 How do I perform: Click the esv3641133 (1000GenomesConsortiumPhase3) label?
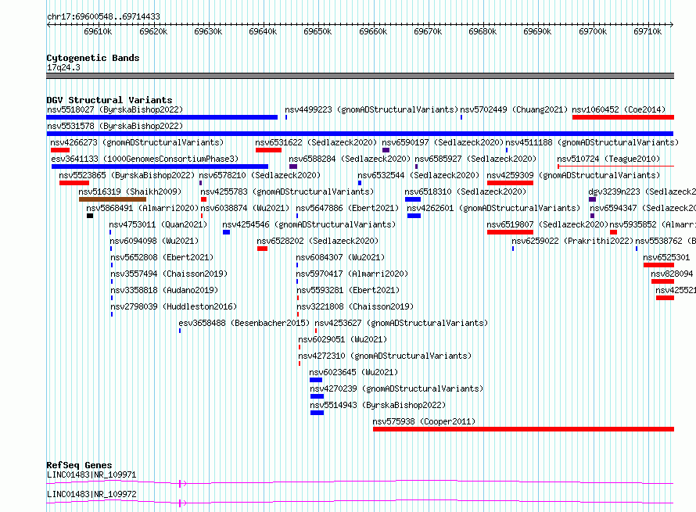[145, 159]
